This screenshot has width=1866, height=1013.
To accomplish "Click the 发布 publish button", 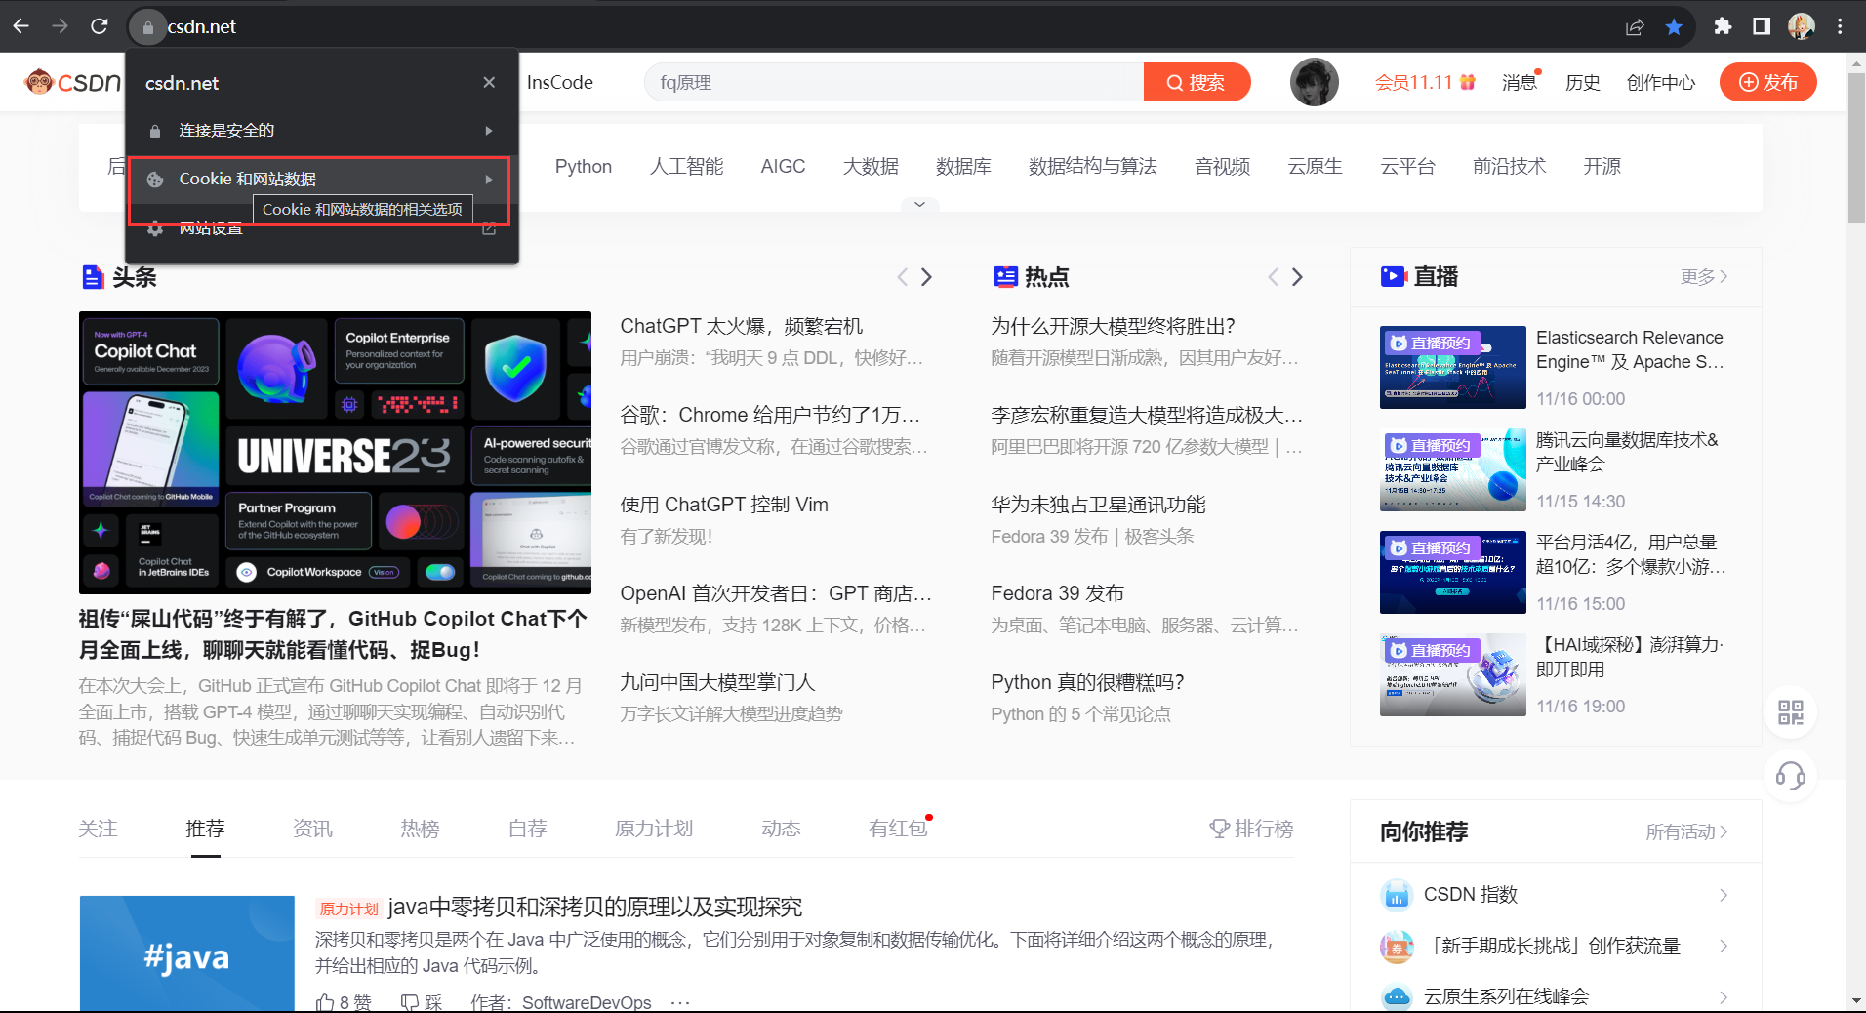I will point(1767,83).
